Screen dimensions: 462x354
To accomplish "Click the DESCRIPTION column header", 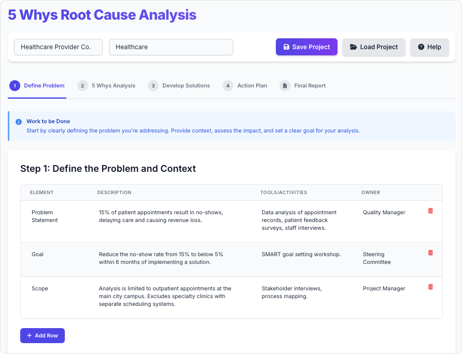I will click(x=114, y=193).
